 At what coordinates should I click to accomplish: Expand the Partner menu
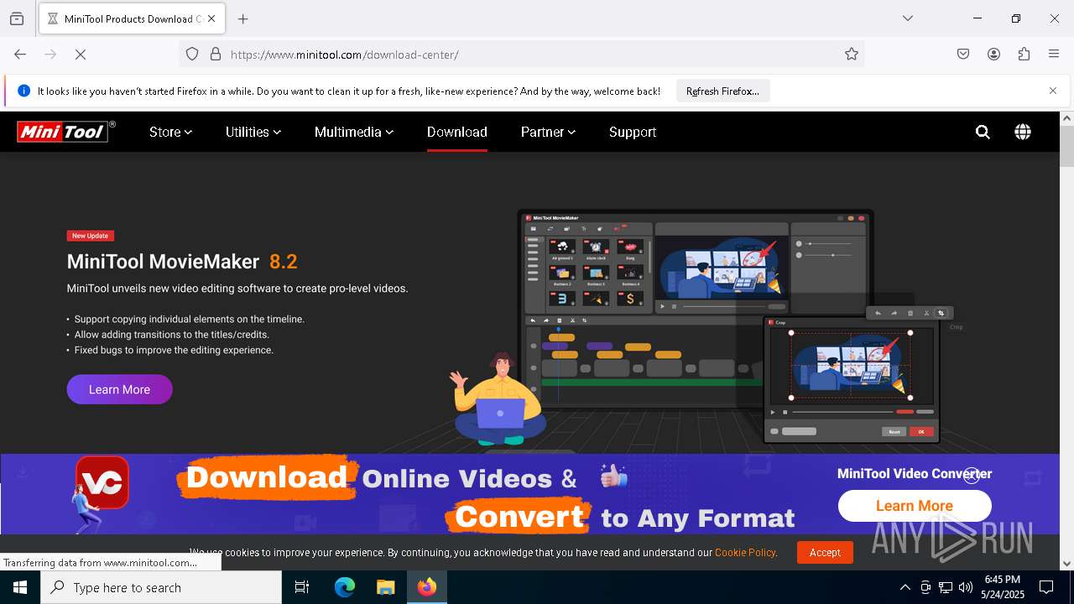[x=548, y=132]
